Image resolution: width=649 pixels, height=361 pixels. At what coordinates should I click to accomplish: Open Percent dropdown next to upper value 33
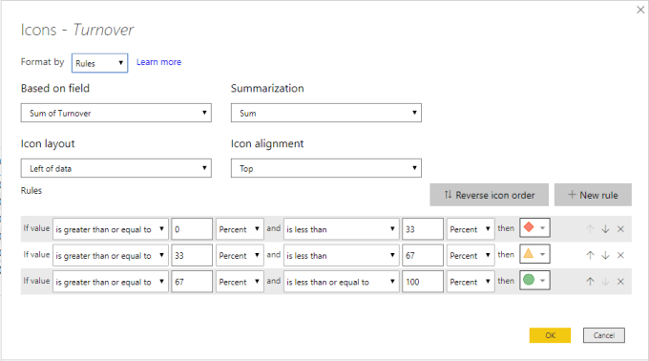click(471, 229)
